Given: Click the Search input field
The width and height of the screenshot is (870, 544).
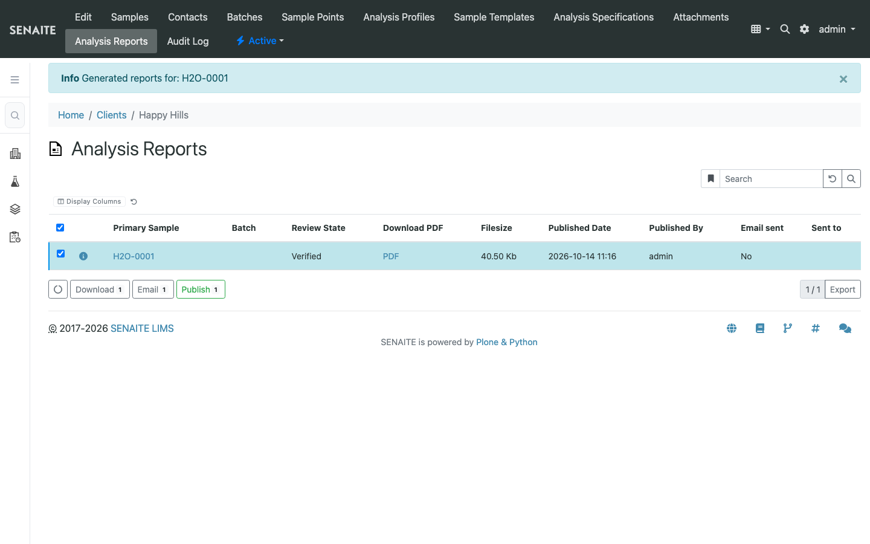Looking at the screenshot, I should click(x=771, y=179).
